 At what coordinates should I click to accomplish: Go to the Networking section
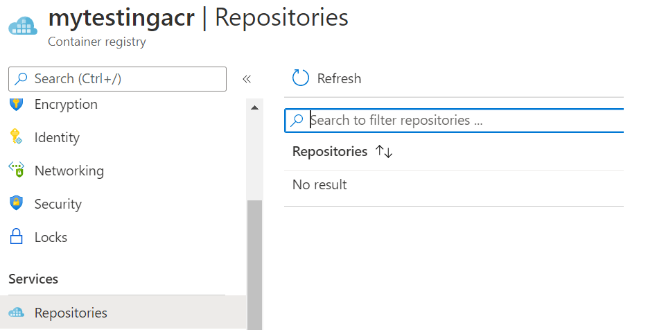(69, 171)
